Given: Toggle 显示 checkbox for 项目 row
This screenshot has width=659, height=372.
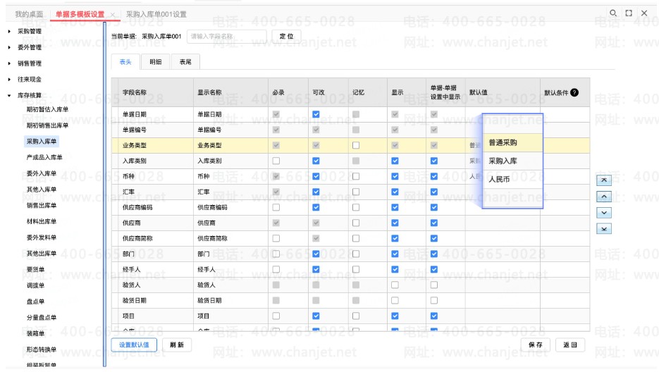Looking at the screenshot, I should (395, 316).
